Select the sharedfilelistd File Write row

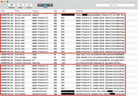[63, 91]
